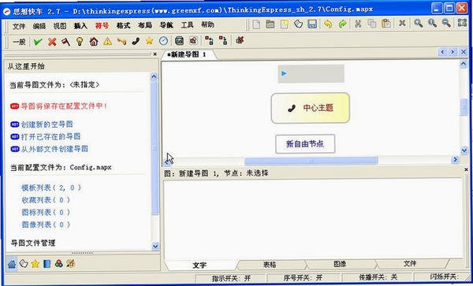Select the 新自由节点 free node
This screenshot has width=473, height=286.
305,144
